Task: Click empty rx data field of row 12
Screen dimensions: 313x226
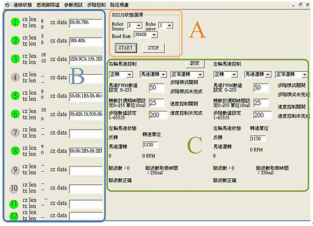Action: point(86,216)
